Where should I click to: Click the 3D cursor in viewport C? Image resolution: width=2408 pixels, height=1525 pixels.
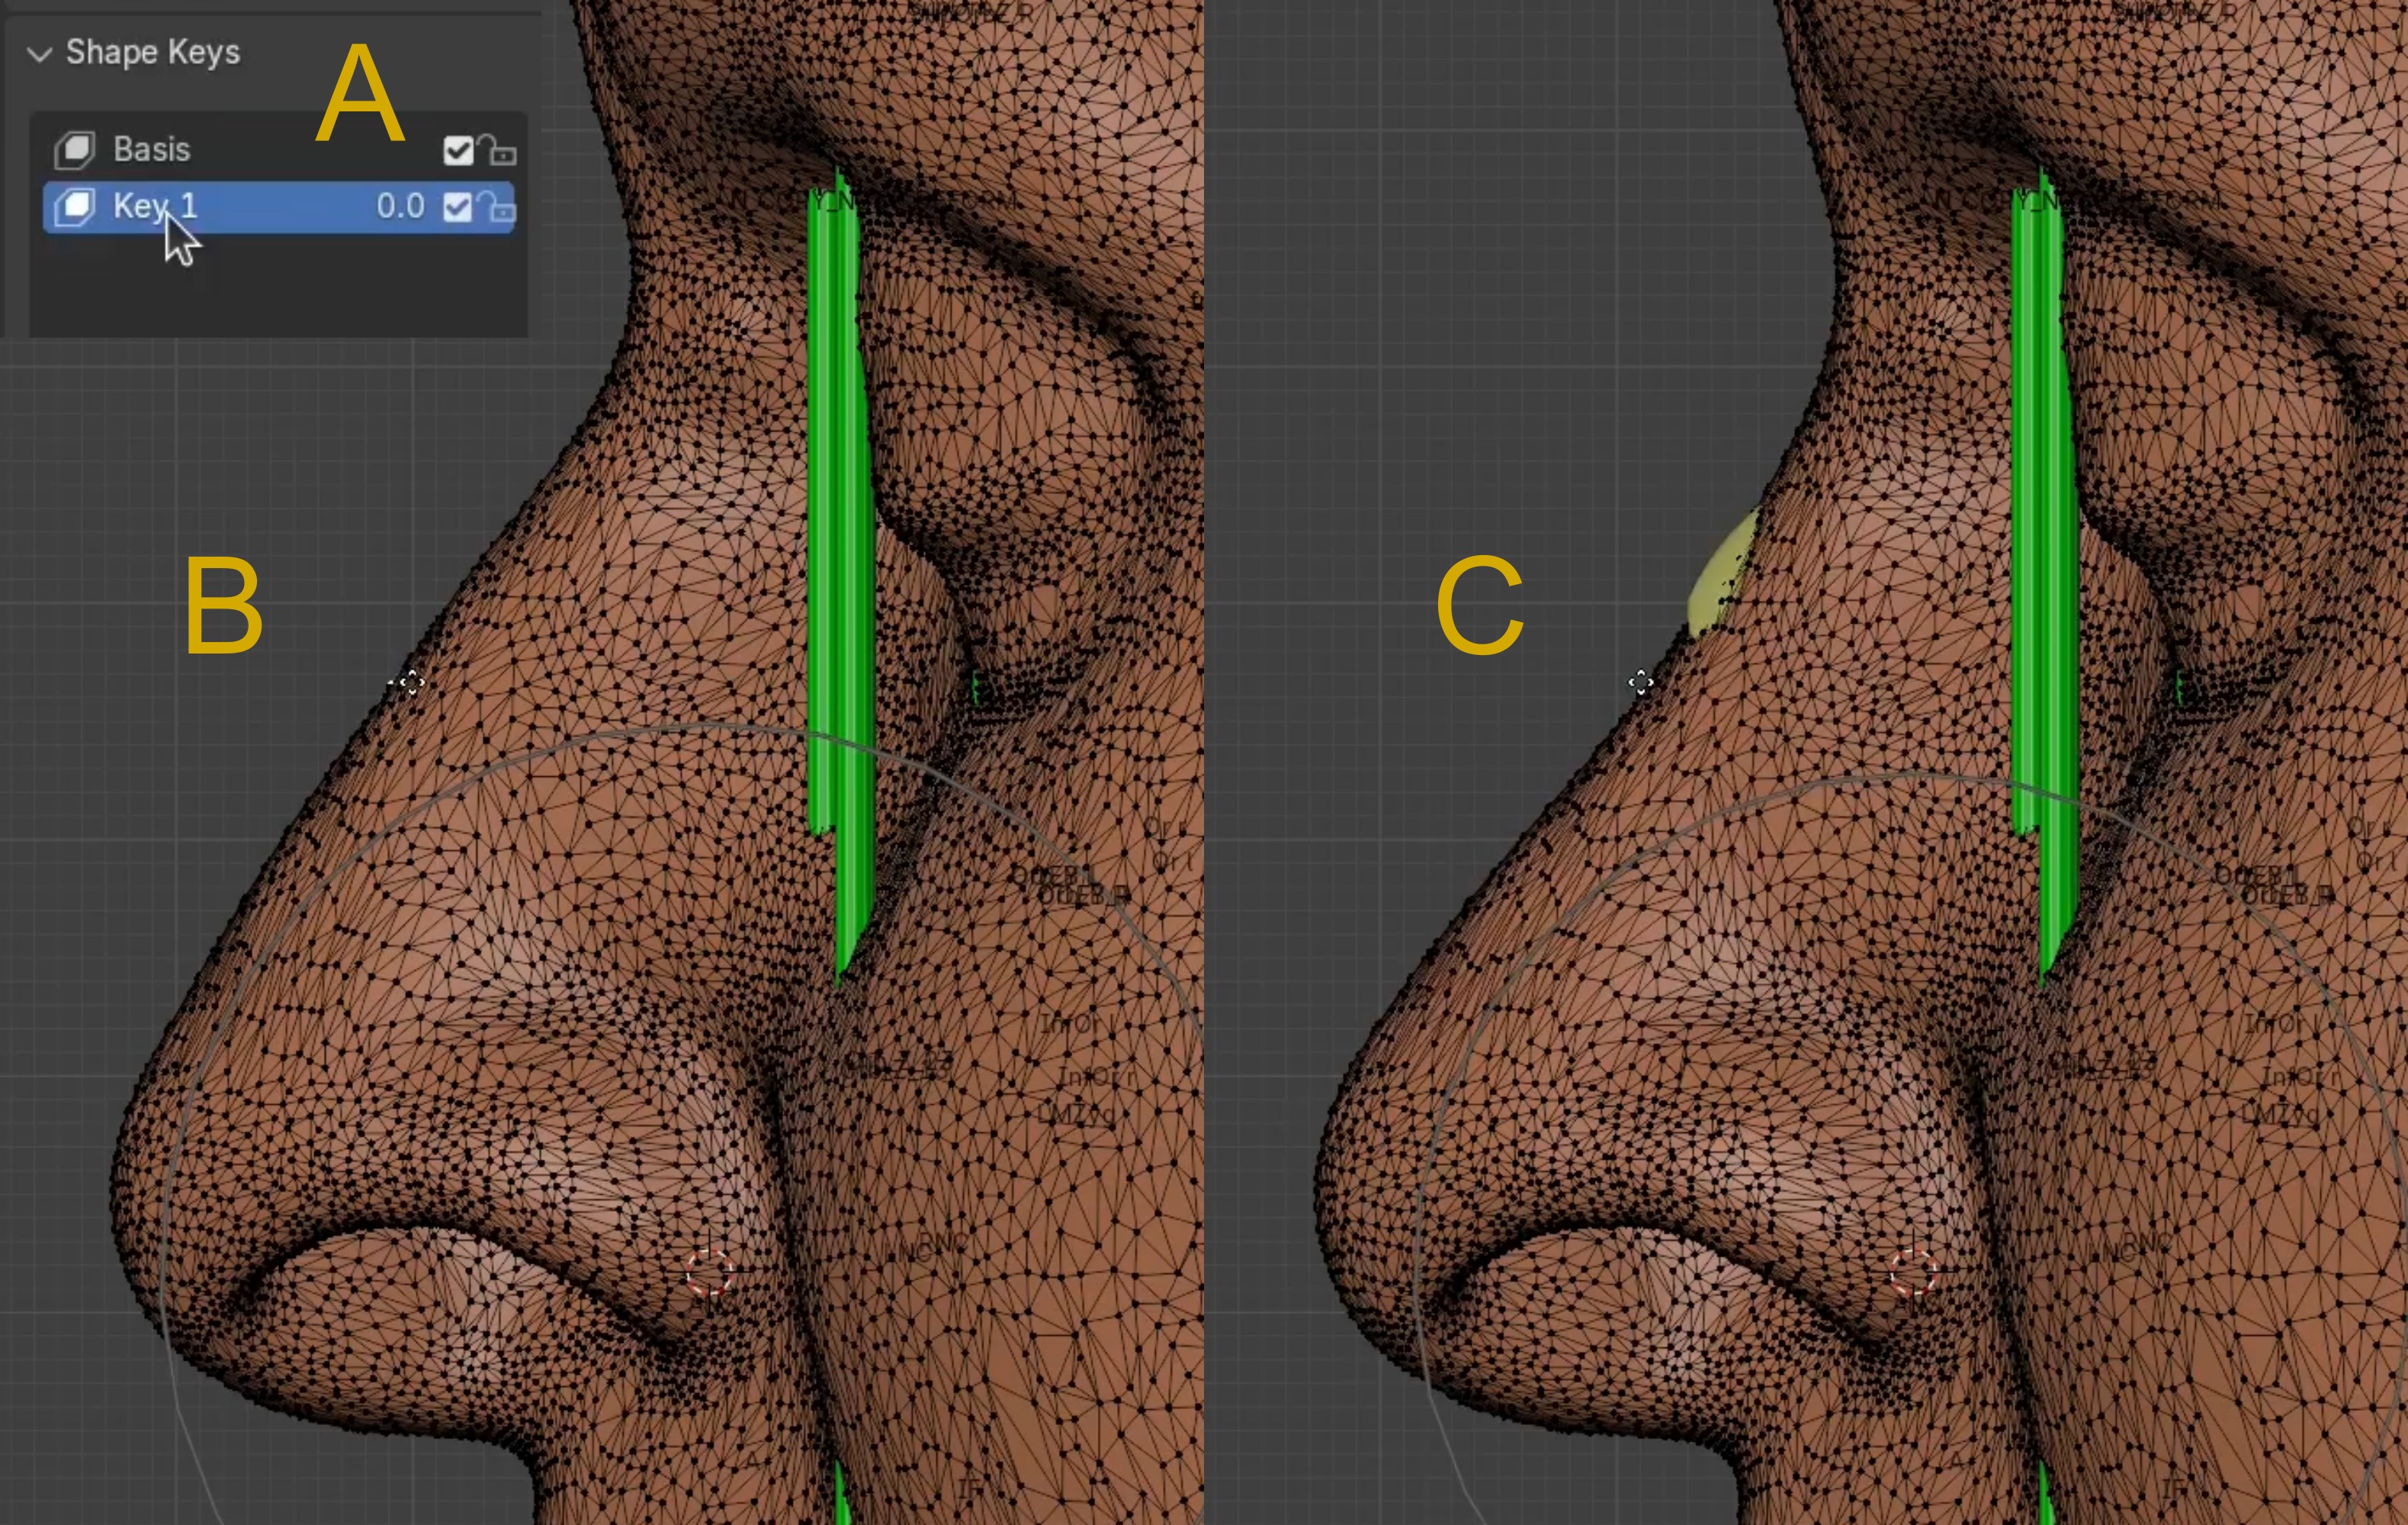pos(1913,1273)
